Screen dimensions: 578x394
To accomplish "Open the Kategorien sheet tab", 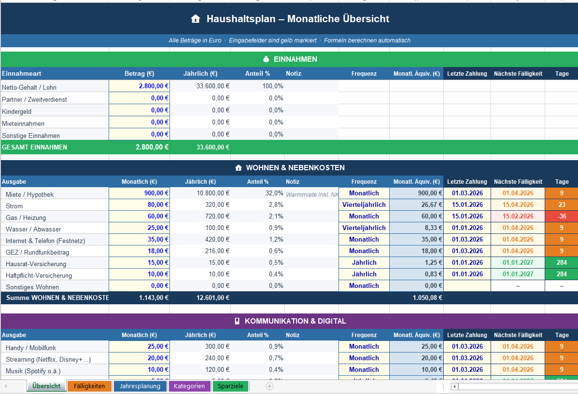I will point(189,386).
